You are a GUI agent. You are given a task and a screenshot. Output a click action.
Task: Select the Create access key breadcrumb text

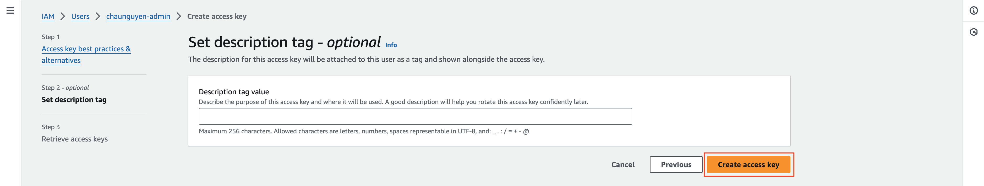point(217,17)
